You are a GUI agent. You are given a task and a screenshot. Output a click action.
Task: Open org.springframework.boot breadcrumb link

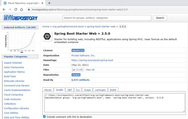68,26
